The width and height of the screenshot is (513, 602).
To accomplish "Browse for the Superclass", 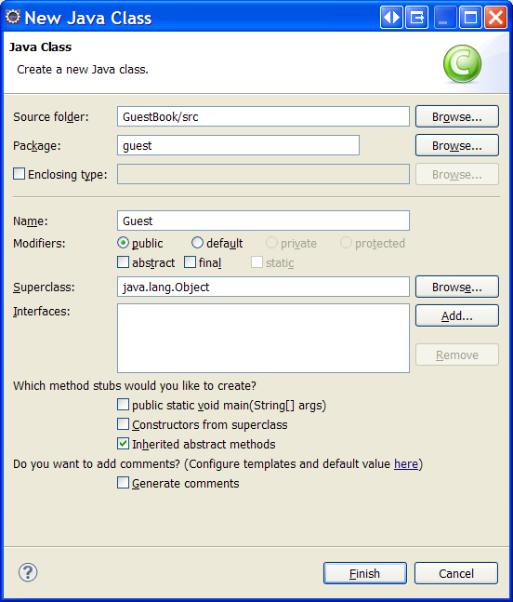I will coord(457,287).
